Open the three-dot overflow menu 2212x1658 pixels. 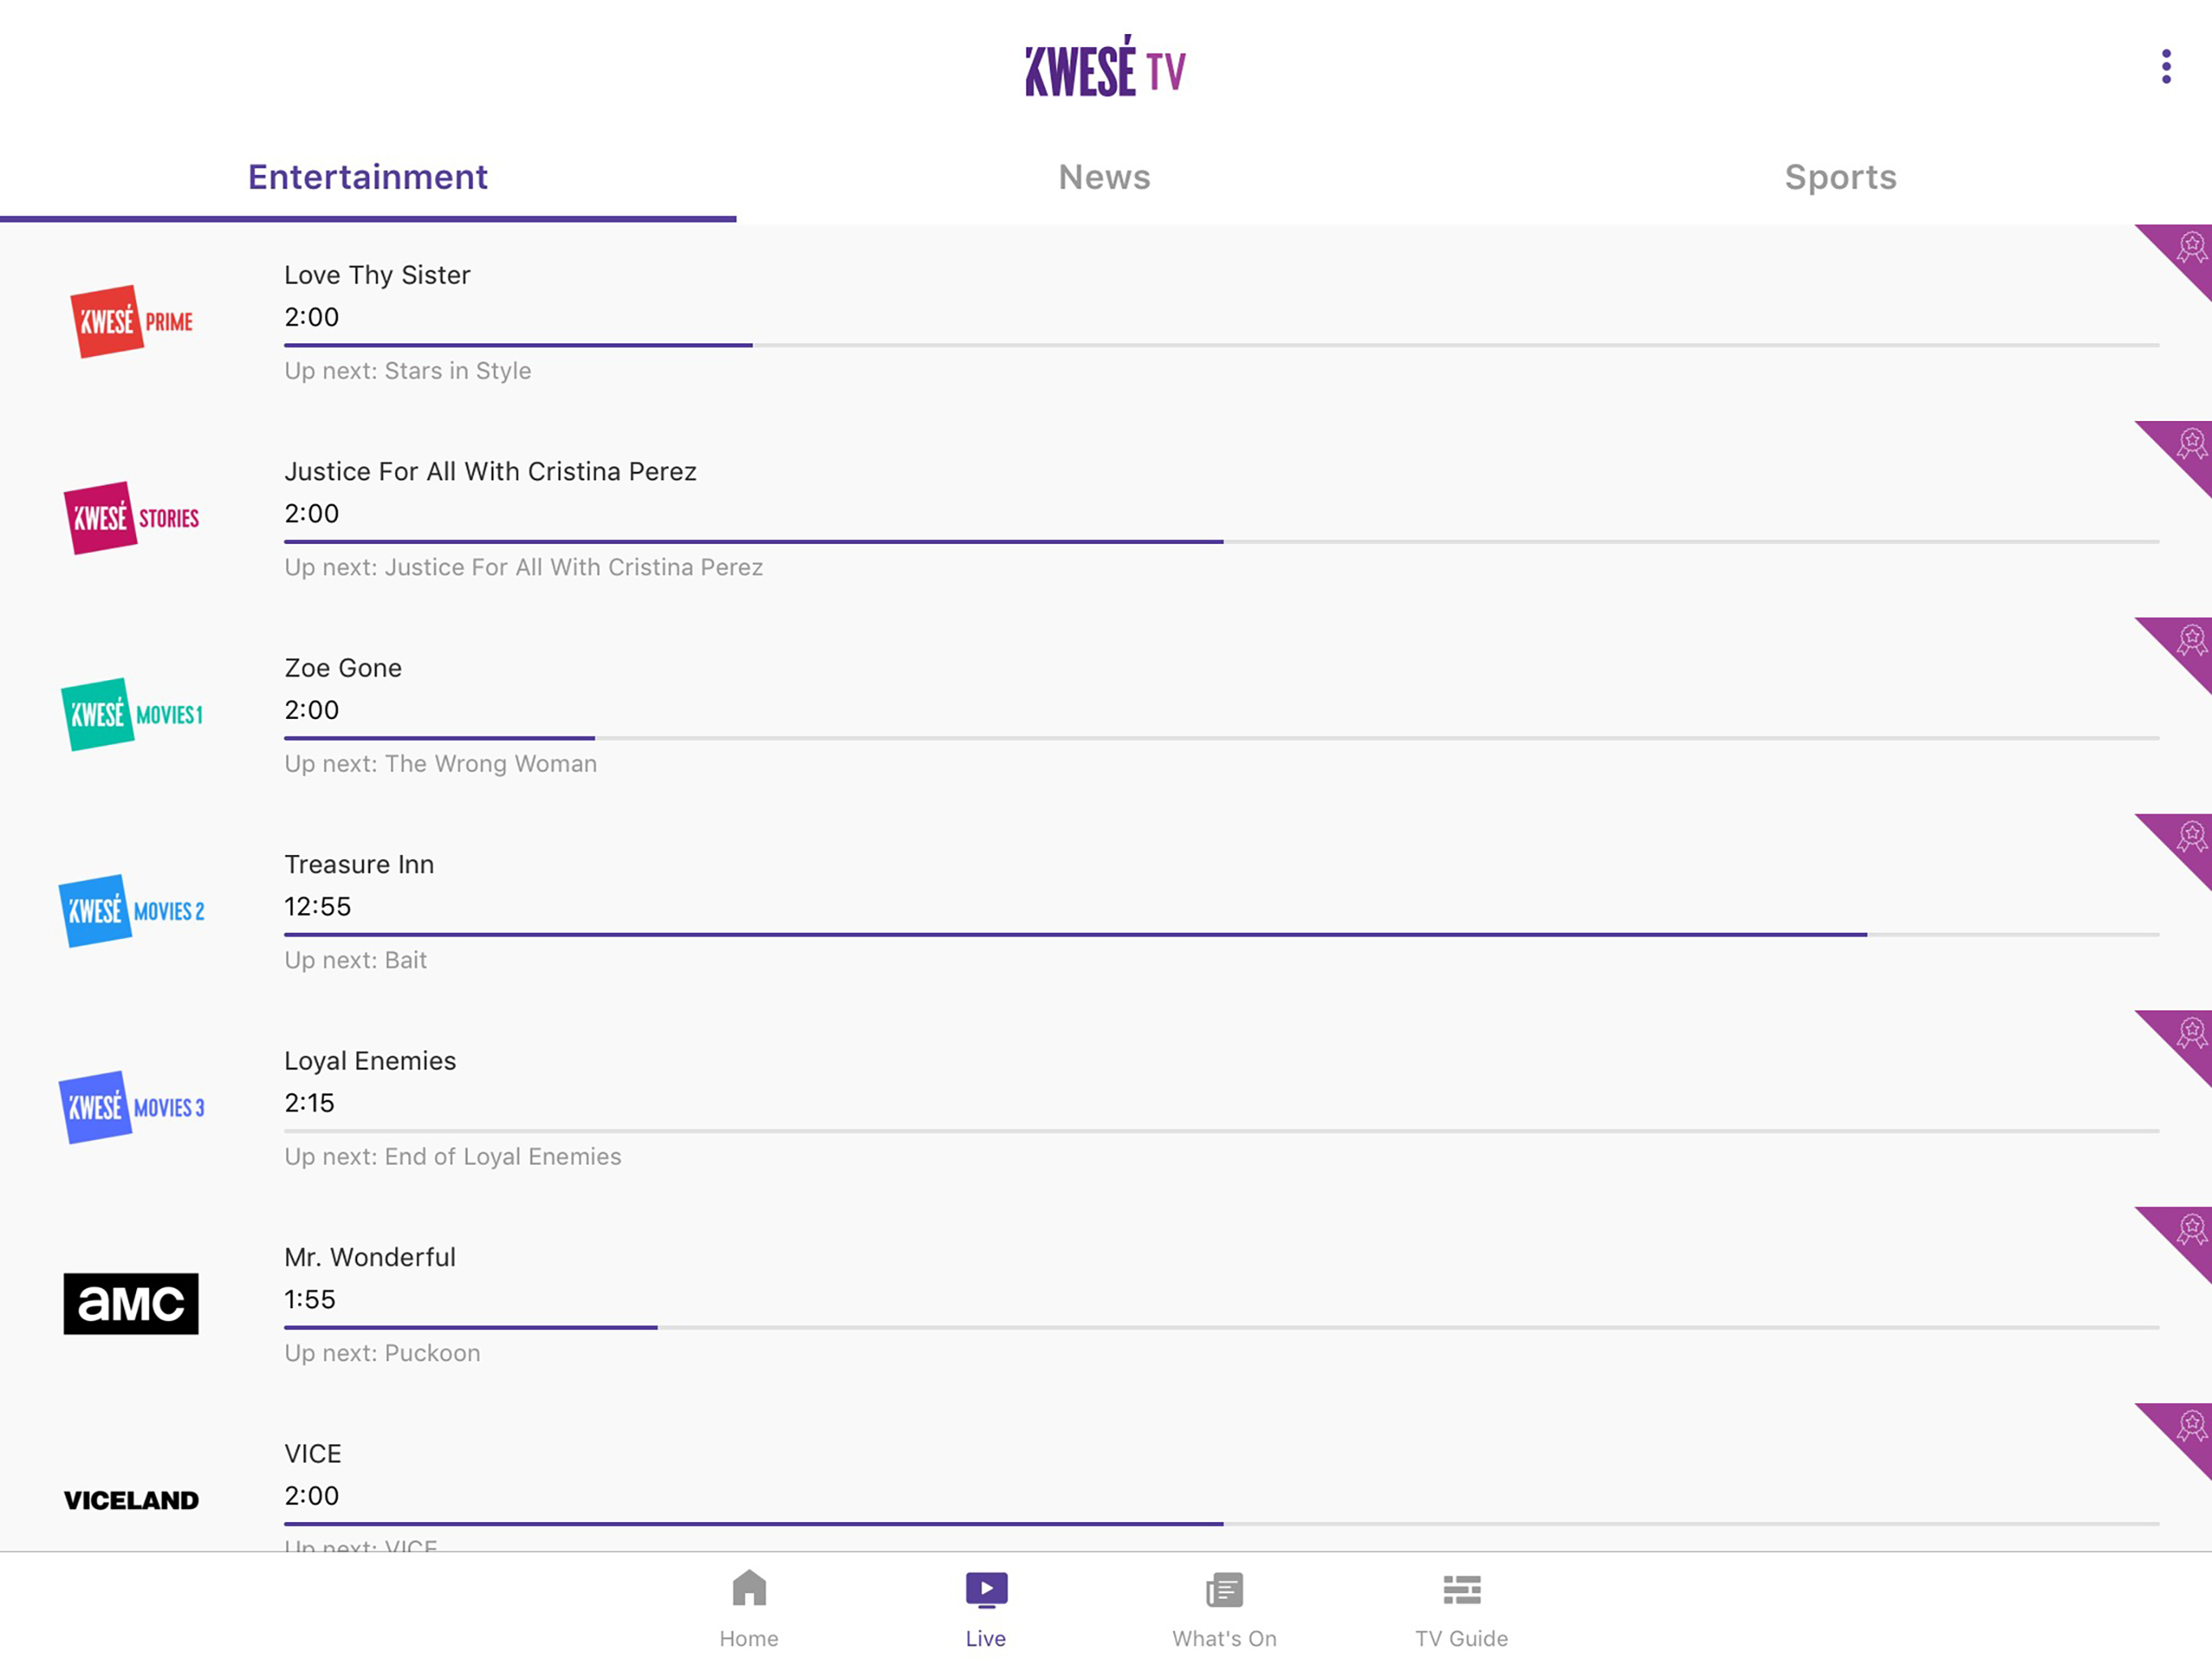2165,66
